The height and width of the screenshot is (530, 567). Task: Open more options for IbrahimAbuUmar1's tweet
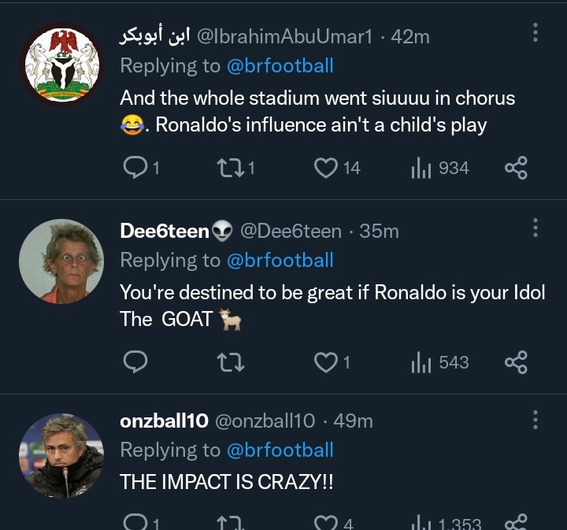click(535, 32)
